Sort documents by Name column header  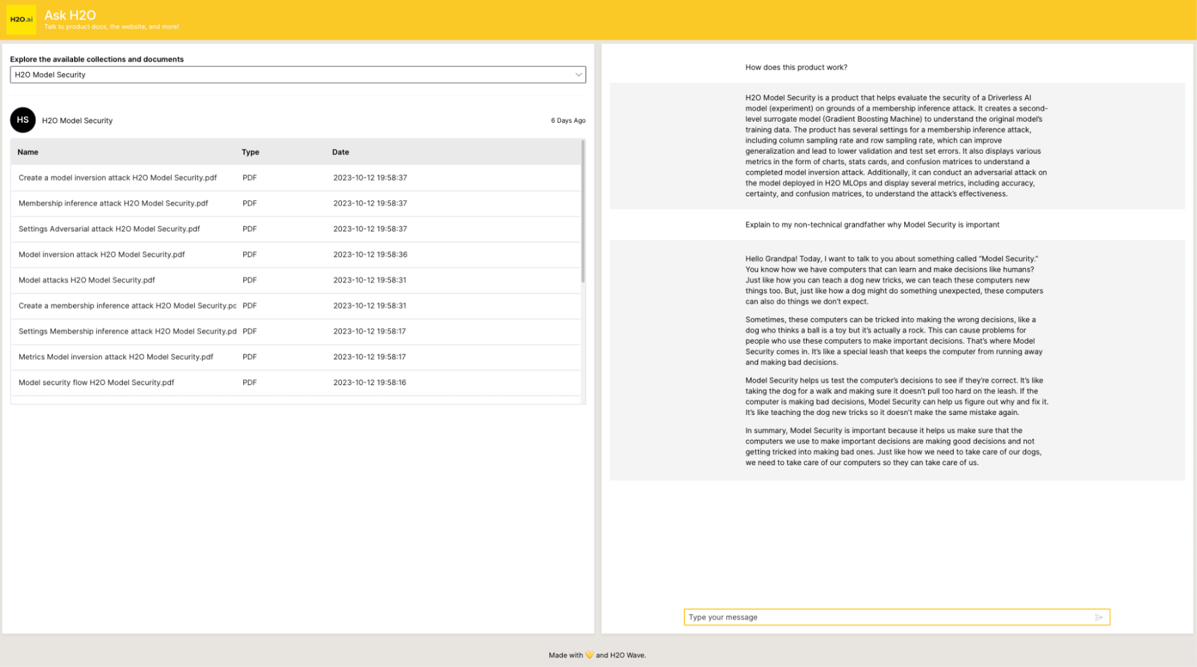[x=28, y=152]
